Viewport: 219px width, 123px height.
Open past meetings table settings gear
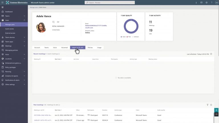[x=211, y=105]
